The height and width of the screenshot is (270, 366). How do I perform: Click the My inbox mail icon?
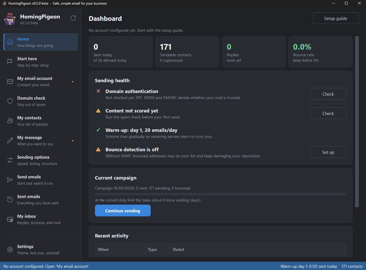[x=10, y=219]
